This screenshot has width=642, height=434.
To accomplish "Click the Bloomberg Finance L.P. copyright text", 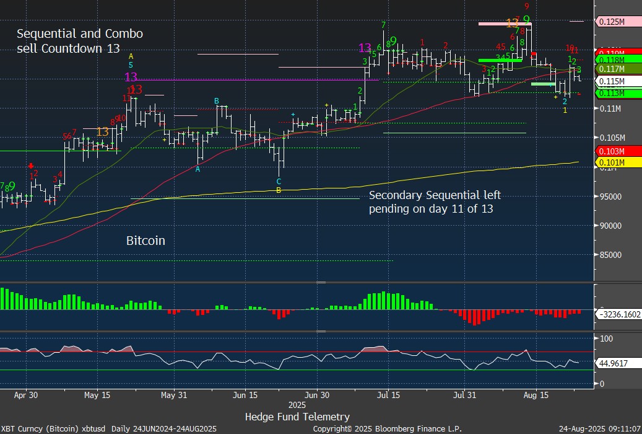I will tap(388, 428).
